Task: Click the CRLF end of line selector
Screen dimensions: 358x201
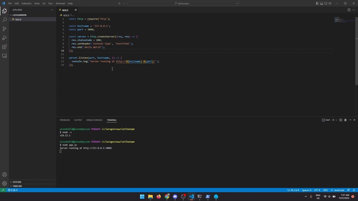Action: pyautogui.click(x=325, y=190)
